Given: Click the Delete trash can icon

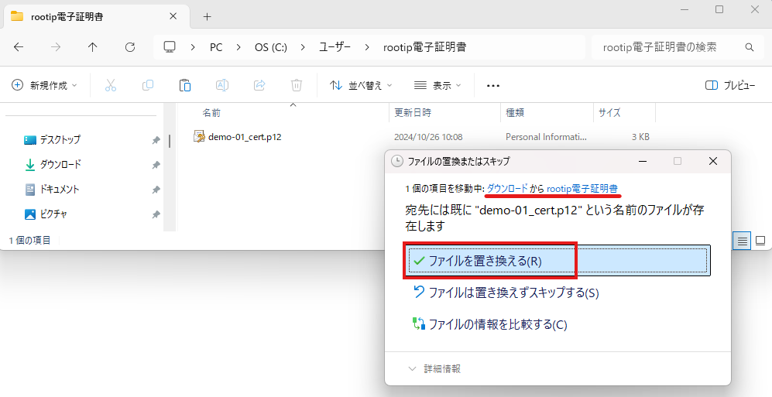Looking at the screenshot, I should [x=297, y=85].
